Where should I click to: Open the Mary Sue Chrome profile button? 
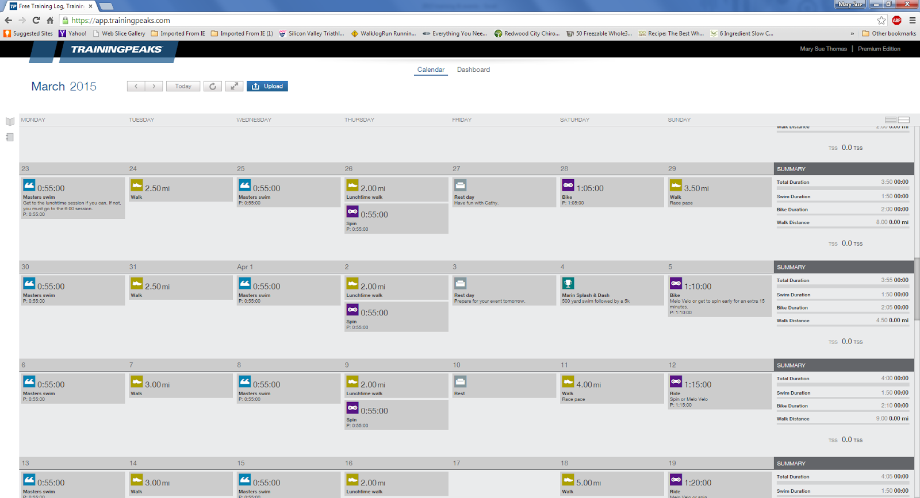850,4
